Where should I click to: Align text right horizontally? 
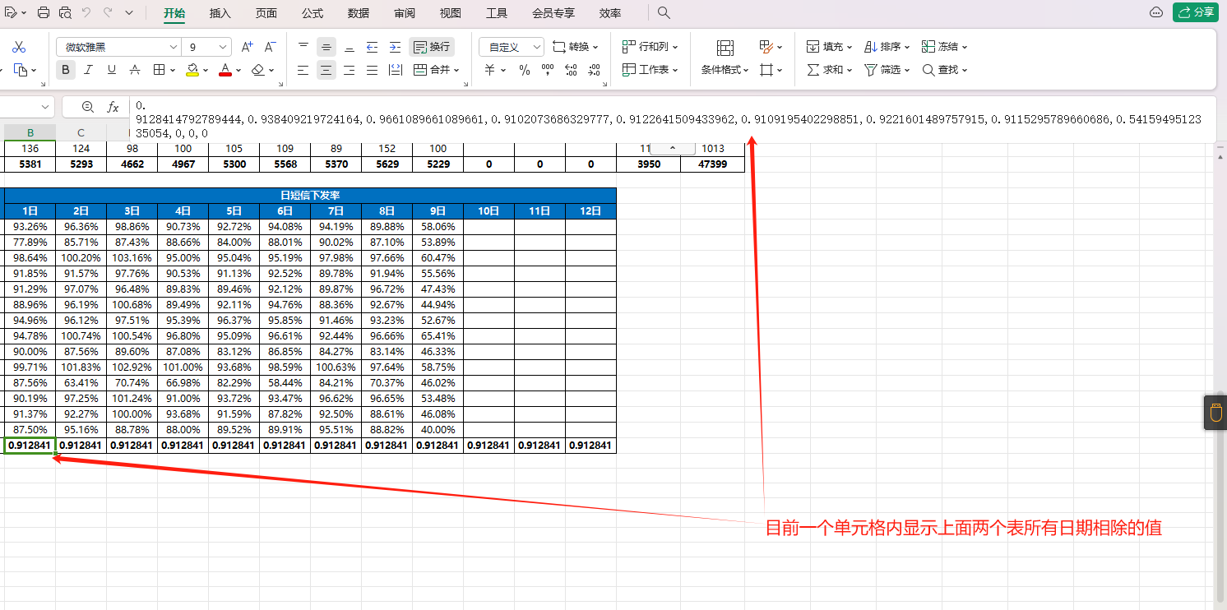click(350, 70)
